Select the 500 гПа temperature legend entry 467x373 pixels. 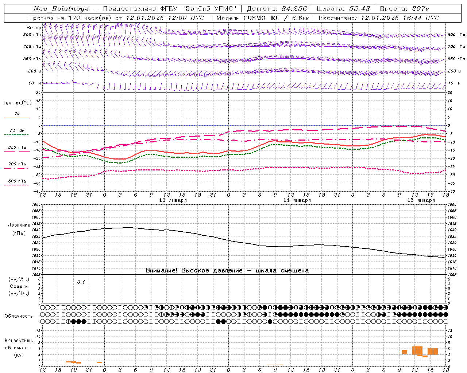click(x=17, y=181)
